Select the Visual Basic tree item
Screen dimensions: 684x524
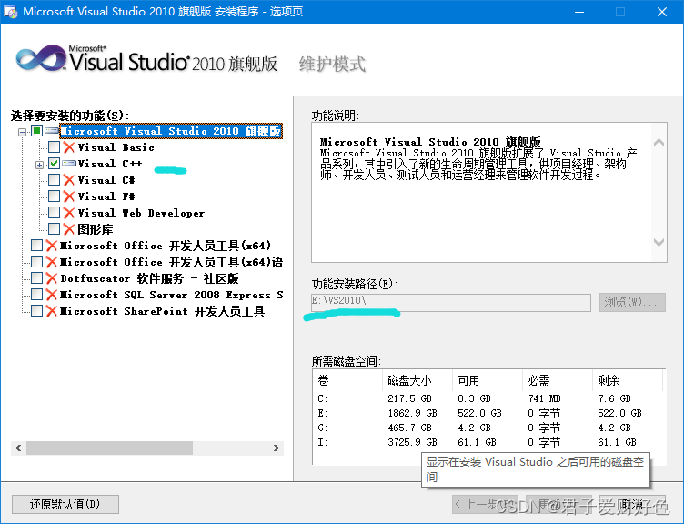click(116, 147)
